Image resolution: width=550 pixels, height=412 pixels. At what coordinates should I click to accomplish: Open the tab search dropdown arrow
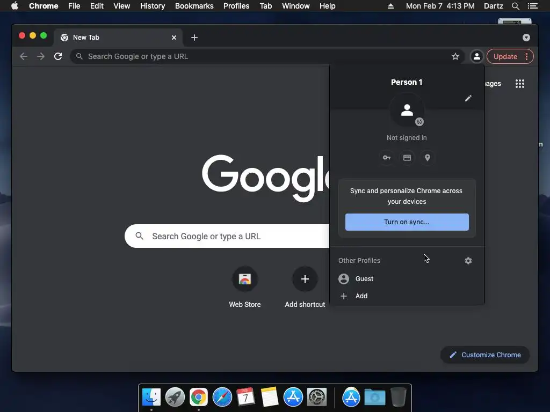[526, 38]
